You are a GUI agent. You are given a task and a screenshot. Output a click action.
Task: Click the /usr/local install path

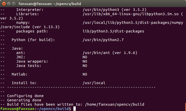(x=94, y=83)
